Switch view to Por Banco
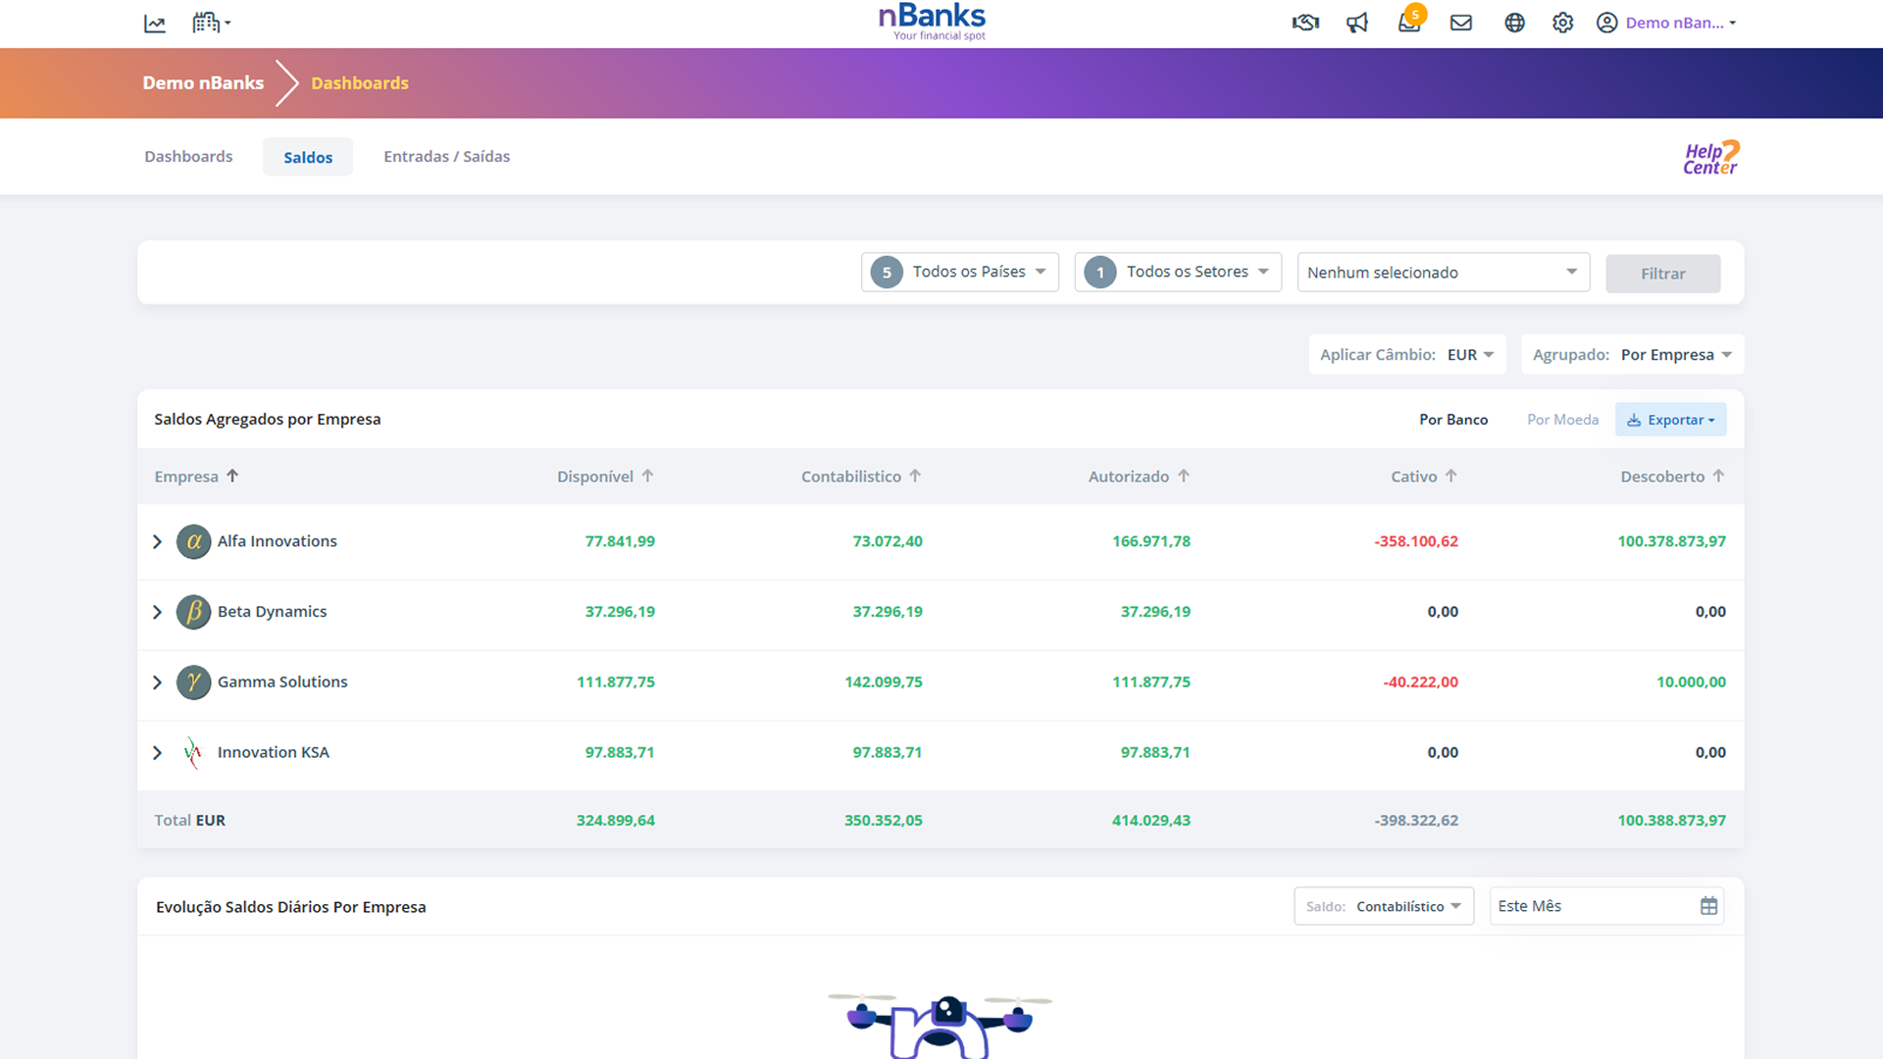Viewport: 1883px width, 1059px height. [1452, 420]
